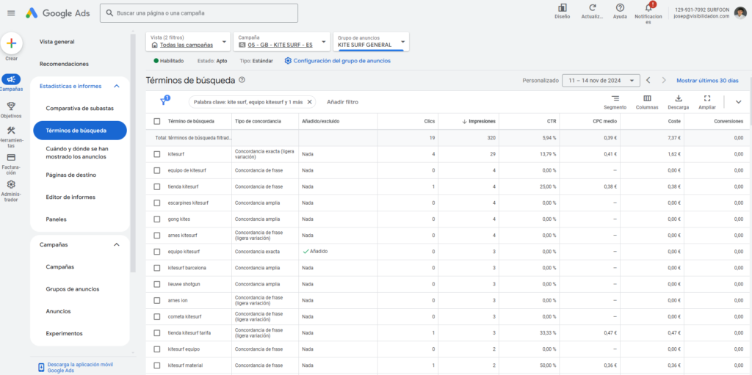Open Herramientas from the left sidebar
The height and width of the screenshot is (375, 752).
pos(11,131)
